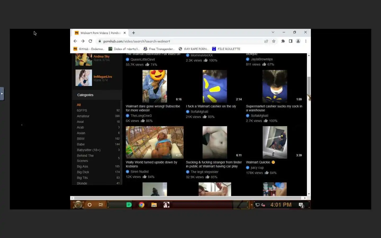Viewport: 381px width, 238px height.
Task: Visit the Siren Nudist channel
Action: pos(139,172)
